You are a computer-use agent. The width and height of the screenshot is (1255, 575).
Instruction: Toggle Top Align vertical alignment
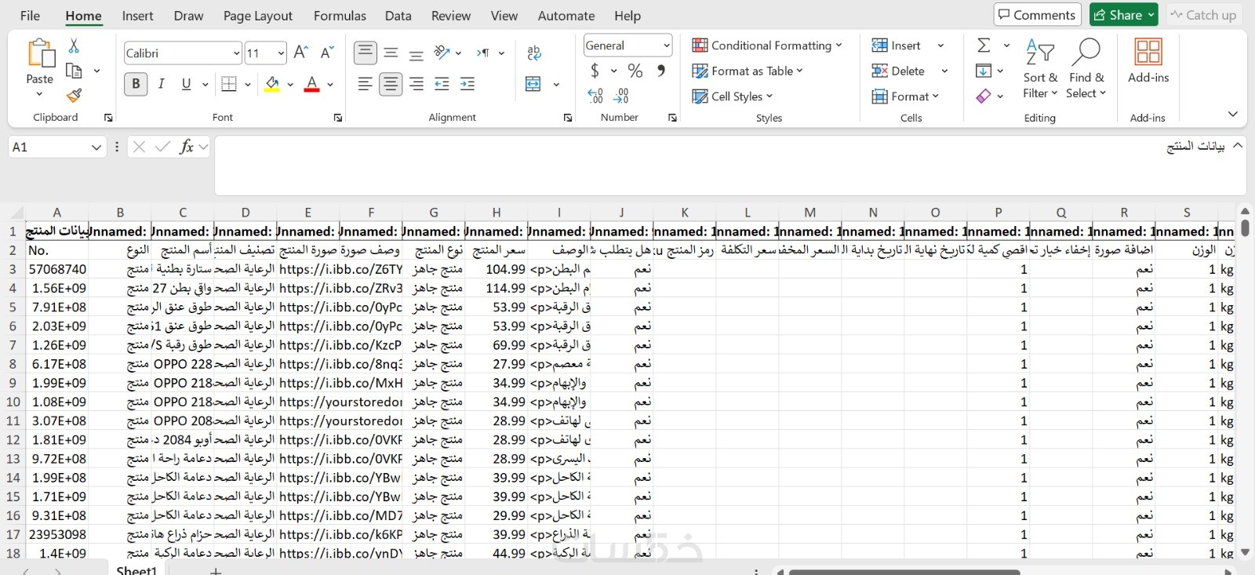(x=365, y=53)
